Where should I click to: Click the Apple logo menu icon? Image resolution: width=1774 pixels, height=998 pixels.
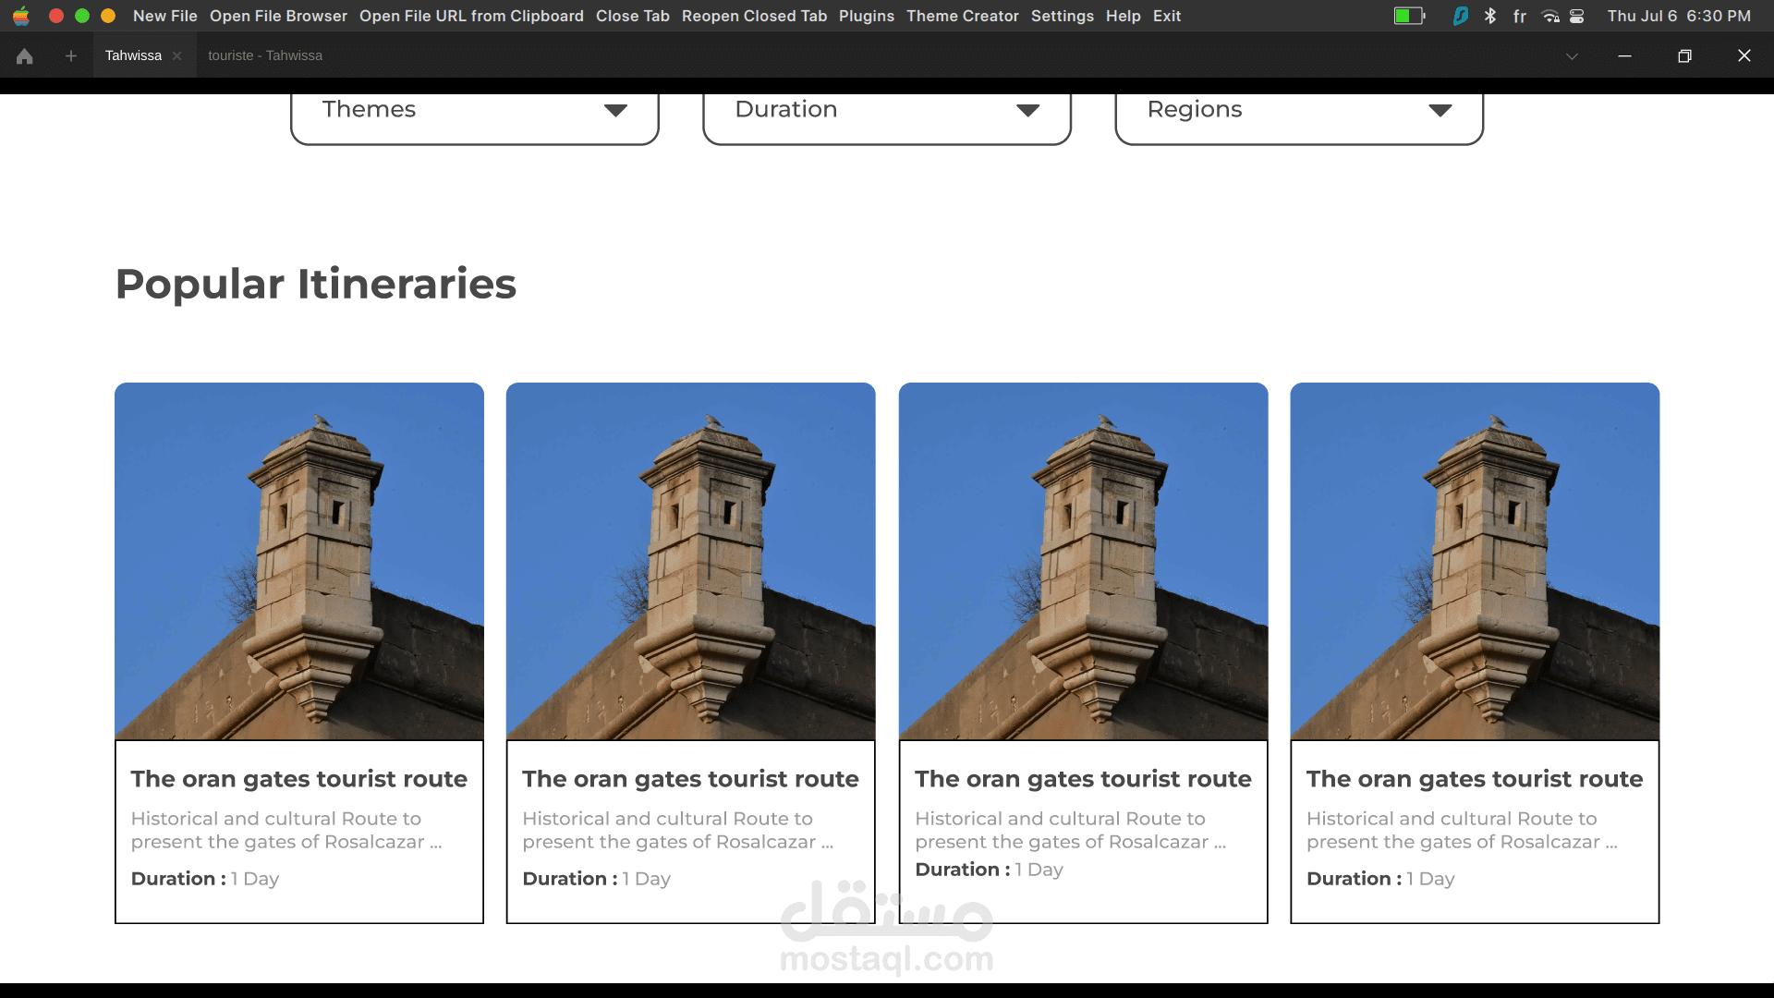pos(21,16)
